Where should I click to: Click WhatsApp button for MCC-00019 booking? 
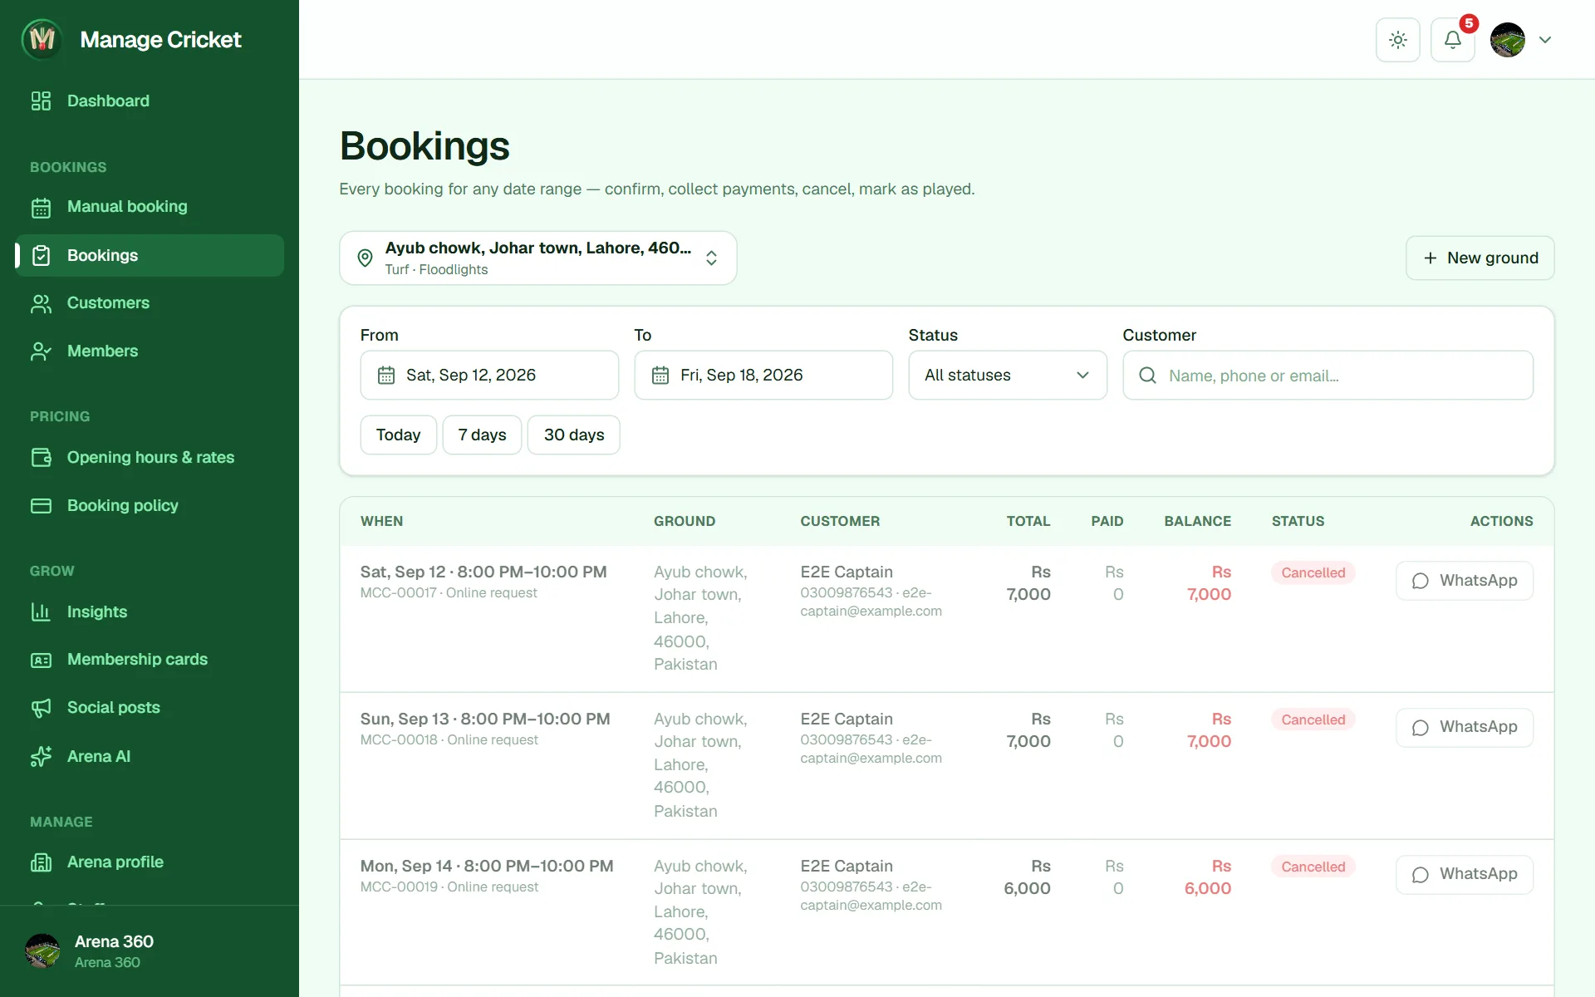[1465, 875]
